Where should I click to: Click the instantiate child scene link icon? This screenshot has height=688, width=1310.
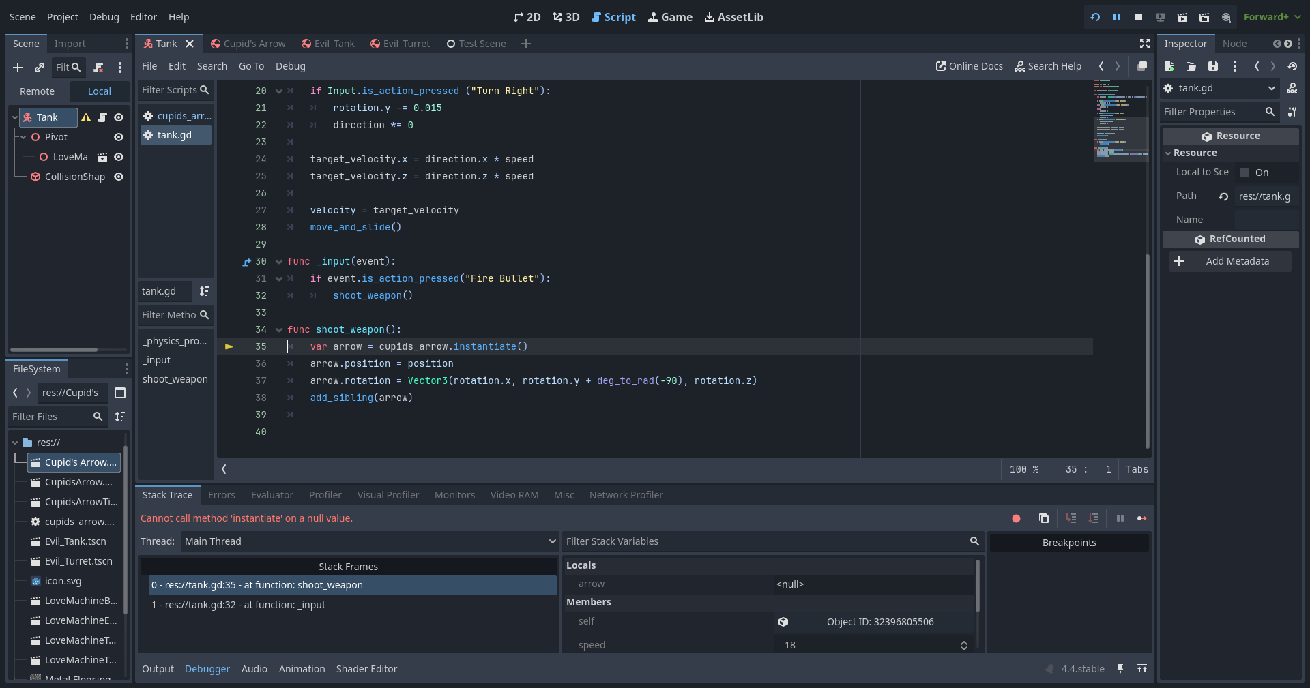click(40, 68)
